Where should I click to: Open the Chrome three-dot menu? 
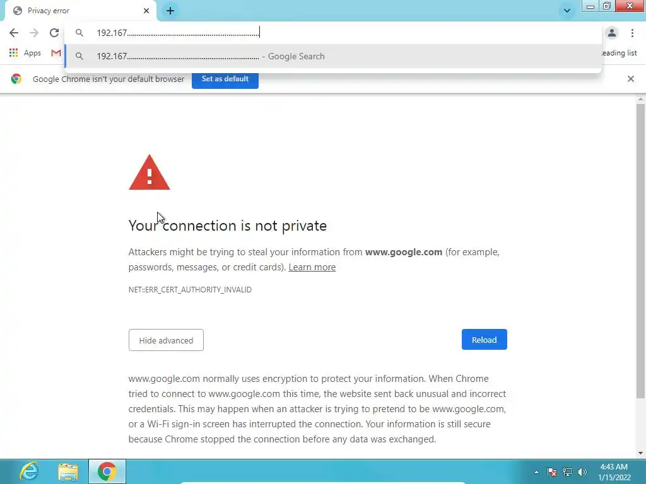(x=632, y=33)
